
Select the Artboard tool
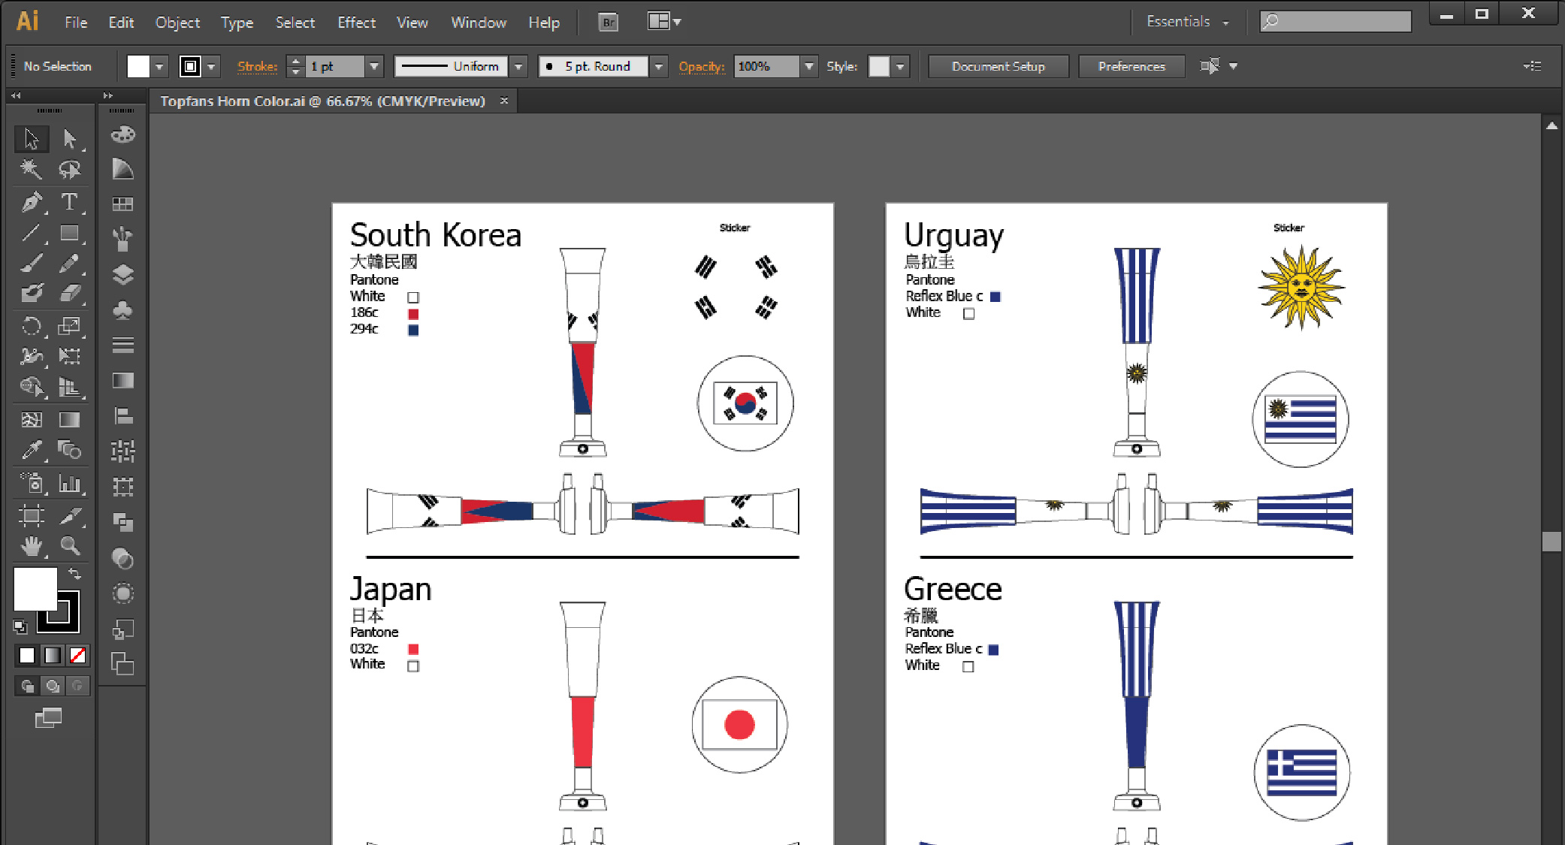click(32, 515)
